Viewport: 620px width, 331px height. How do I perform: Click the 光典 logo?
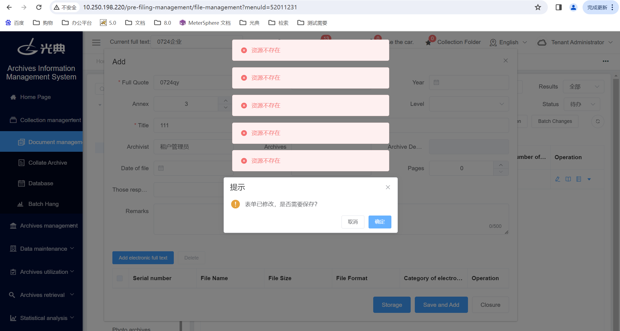(41, 47)
